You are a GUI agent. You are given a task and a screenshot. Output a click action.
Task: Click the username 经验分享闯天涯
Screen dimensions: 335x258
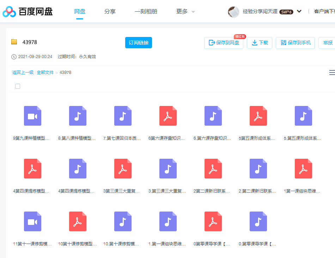(x=260, y=12)
